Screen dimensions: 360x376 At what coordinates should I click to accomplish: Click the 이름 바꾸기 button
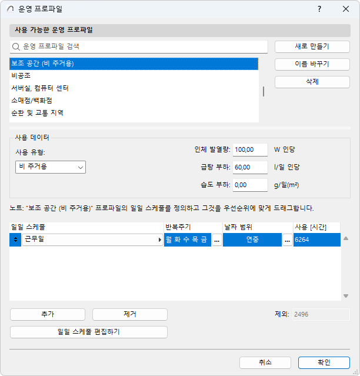312,64
